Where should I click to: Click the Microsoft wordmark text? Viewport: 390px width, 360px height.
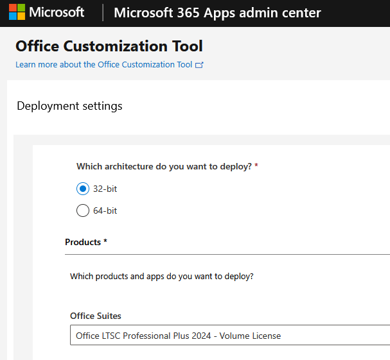tap(57, 12)
